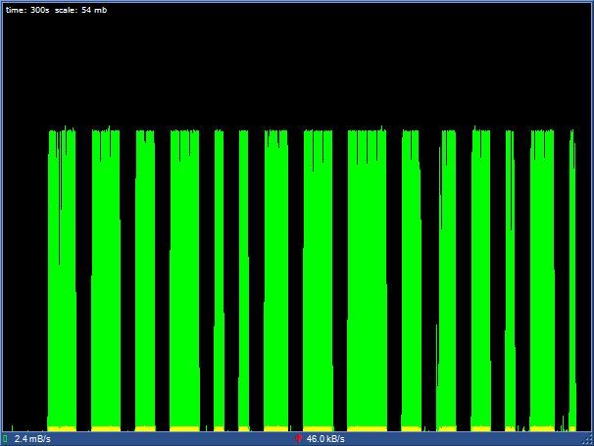Click the window resize grip icon
Screen dimensions: 594x446
click(x=587, y=439)
